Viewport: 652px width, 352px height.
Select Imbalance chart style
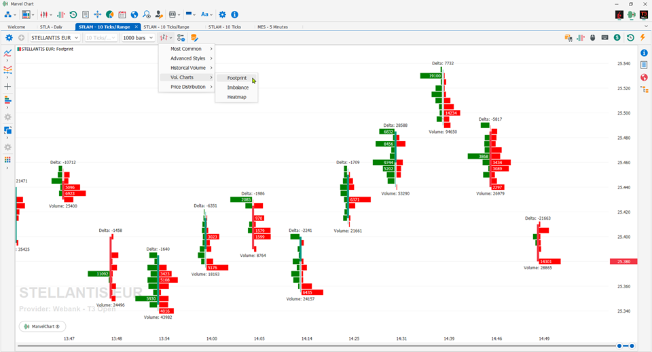tap(236, 87)
